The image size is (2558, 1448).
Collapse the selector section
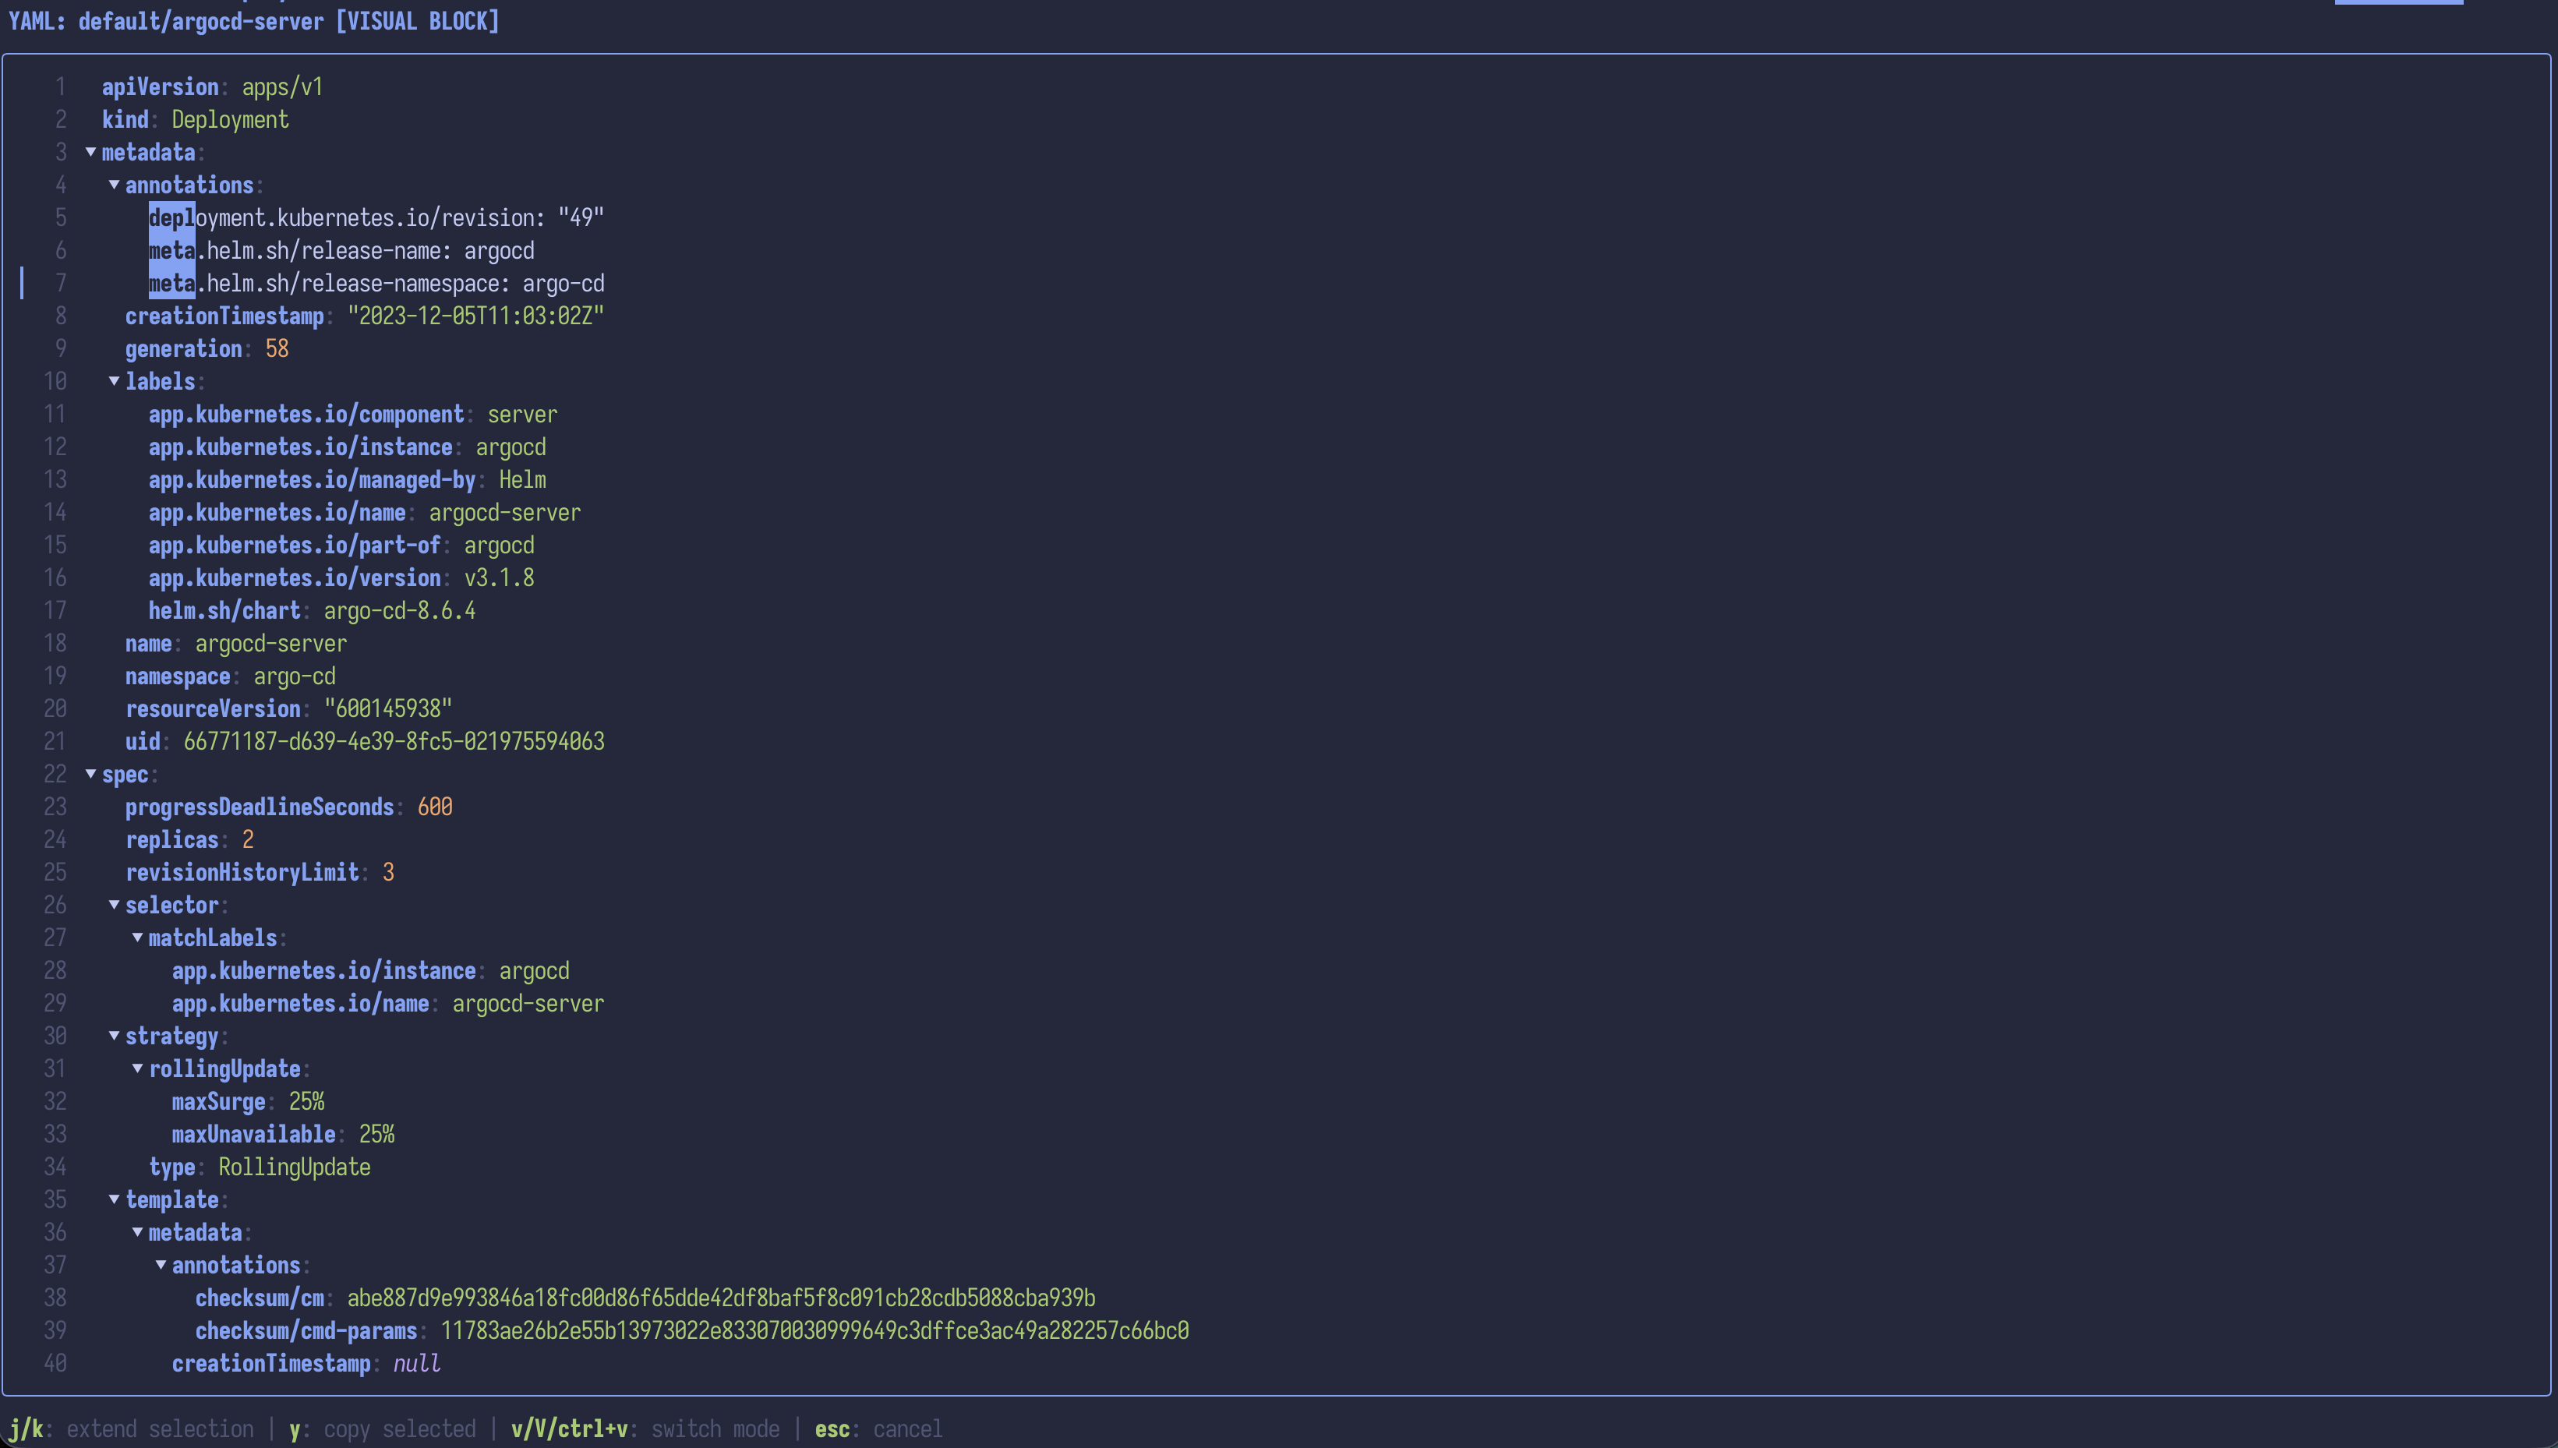[113, 905]
